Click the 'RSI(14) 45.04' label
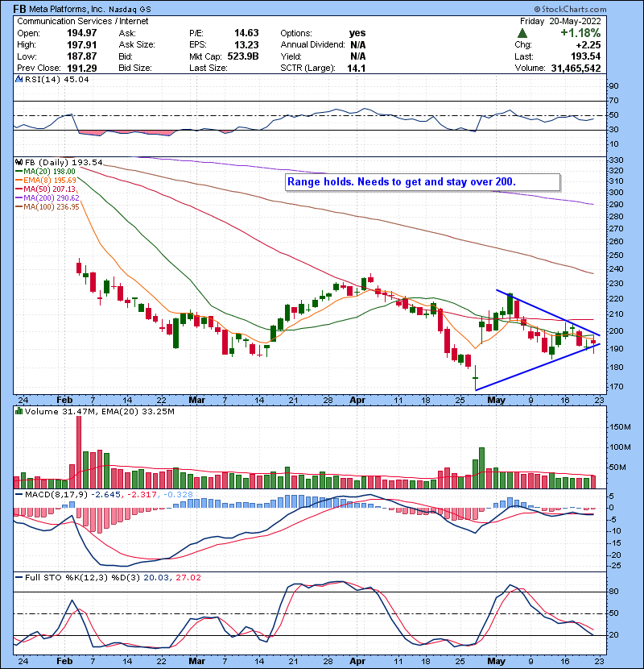The width and height of the screenshot is (644, 669). tap(56, 79)
